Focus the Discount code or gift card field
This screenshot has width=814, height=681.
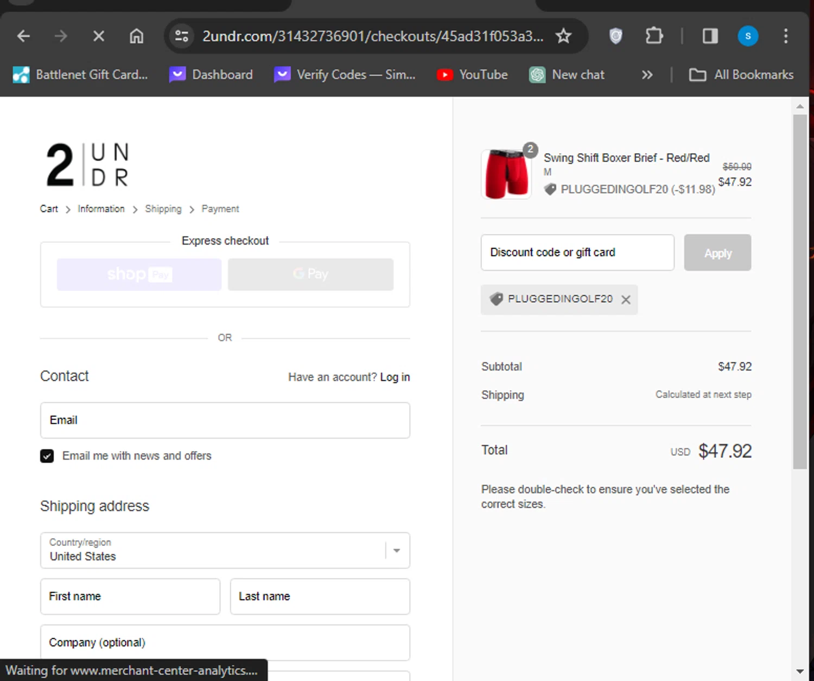[577, 252]
